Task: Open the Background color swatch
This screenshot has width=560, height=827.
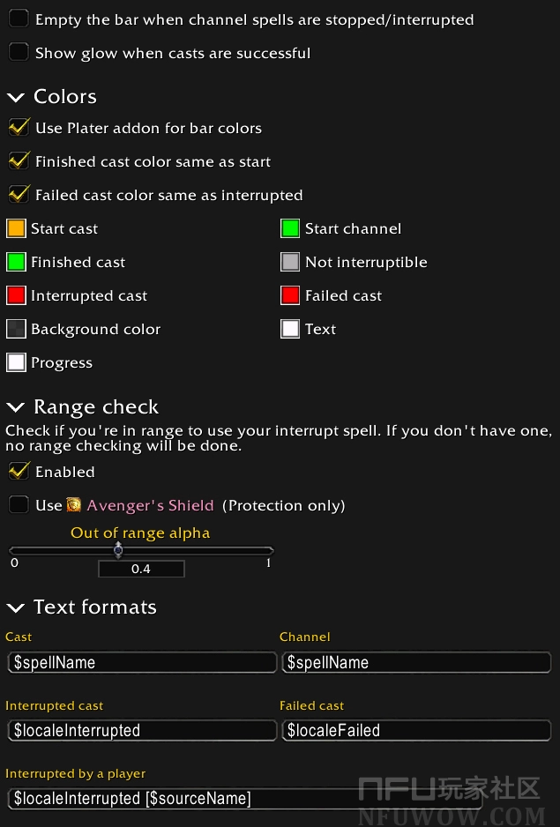Action: [16, 330]
